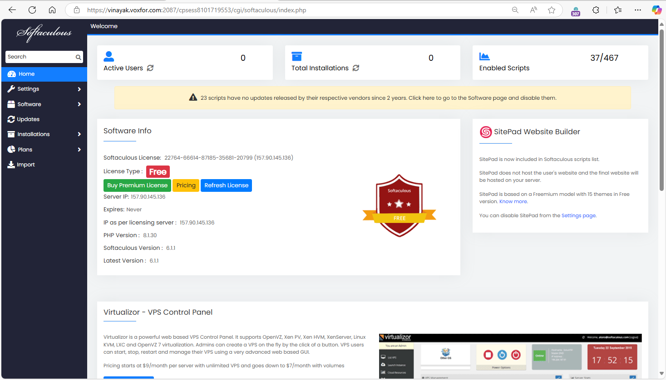Open Copilot from the browser toolbar
This screenshot has width=666, height=380.
coord(656,10)
